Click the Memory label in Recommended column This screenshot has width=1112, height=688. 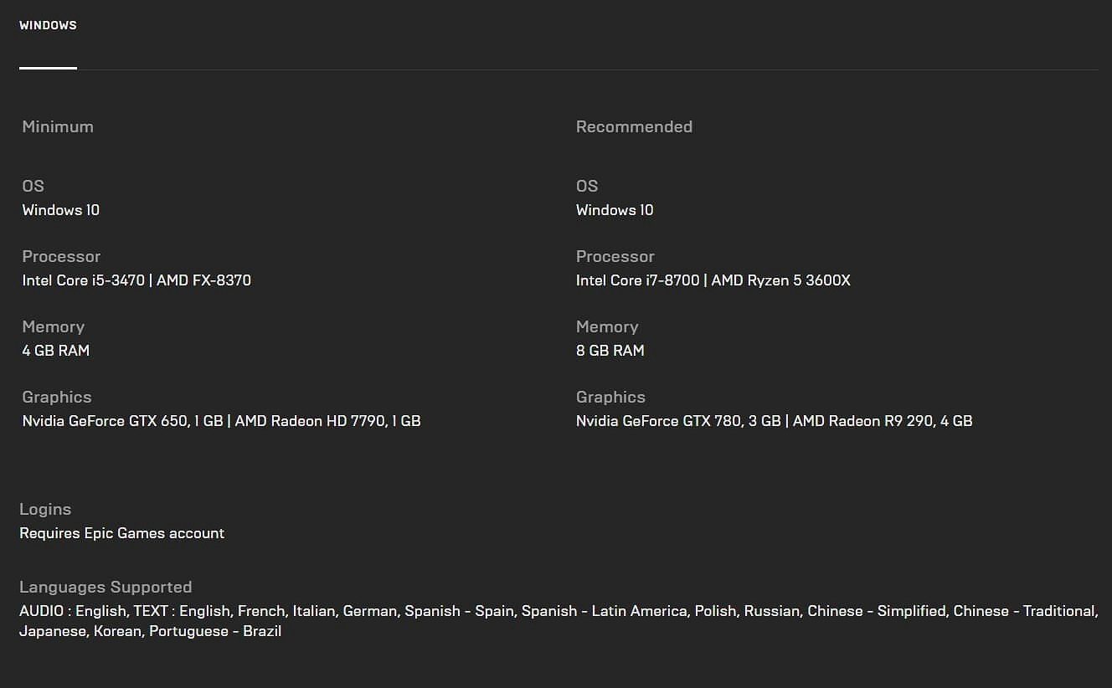click(x=607, y=327)
